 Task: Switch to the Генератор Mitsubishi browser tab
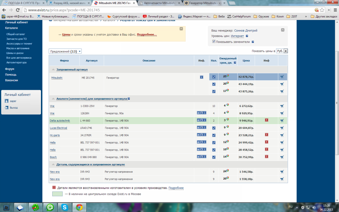coord(204,3)
